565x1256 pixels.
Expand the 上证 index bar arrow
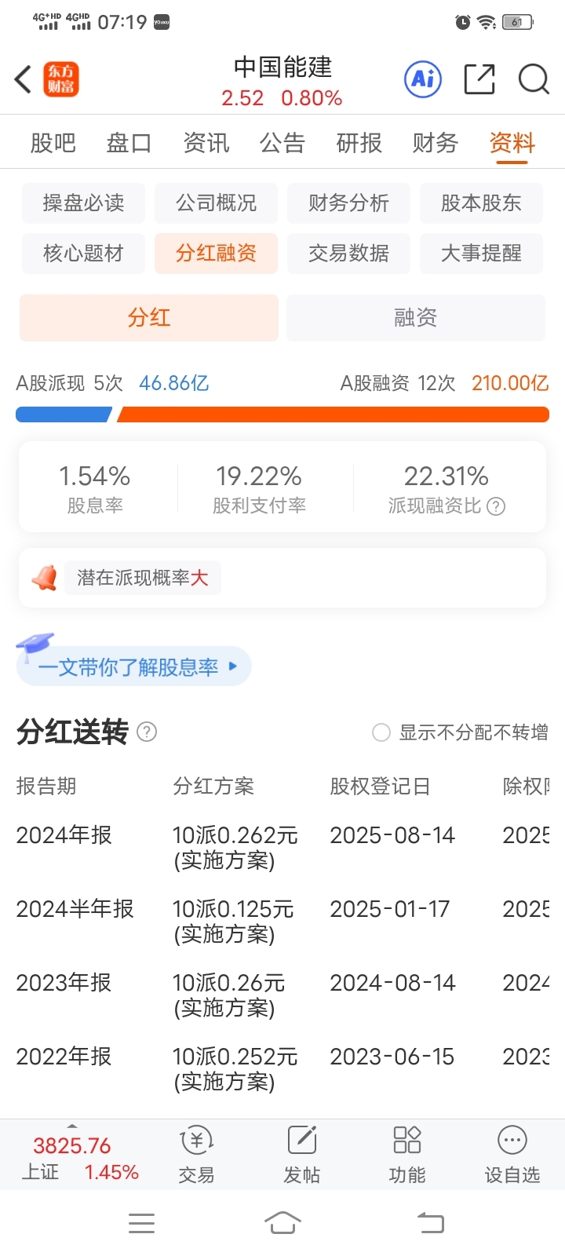tap(72, 1126)
